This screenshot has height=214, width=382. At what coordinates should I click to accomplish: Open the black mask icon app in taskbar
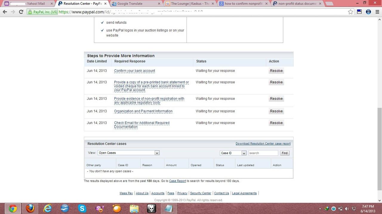point(152,209)
